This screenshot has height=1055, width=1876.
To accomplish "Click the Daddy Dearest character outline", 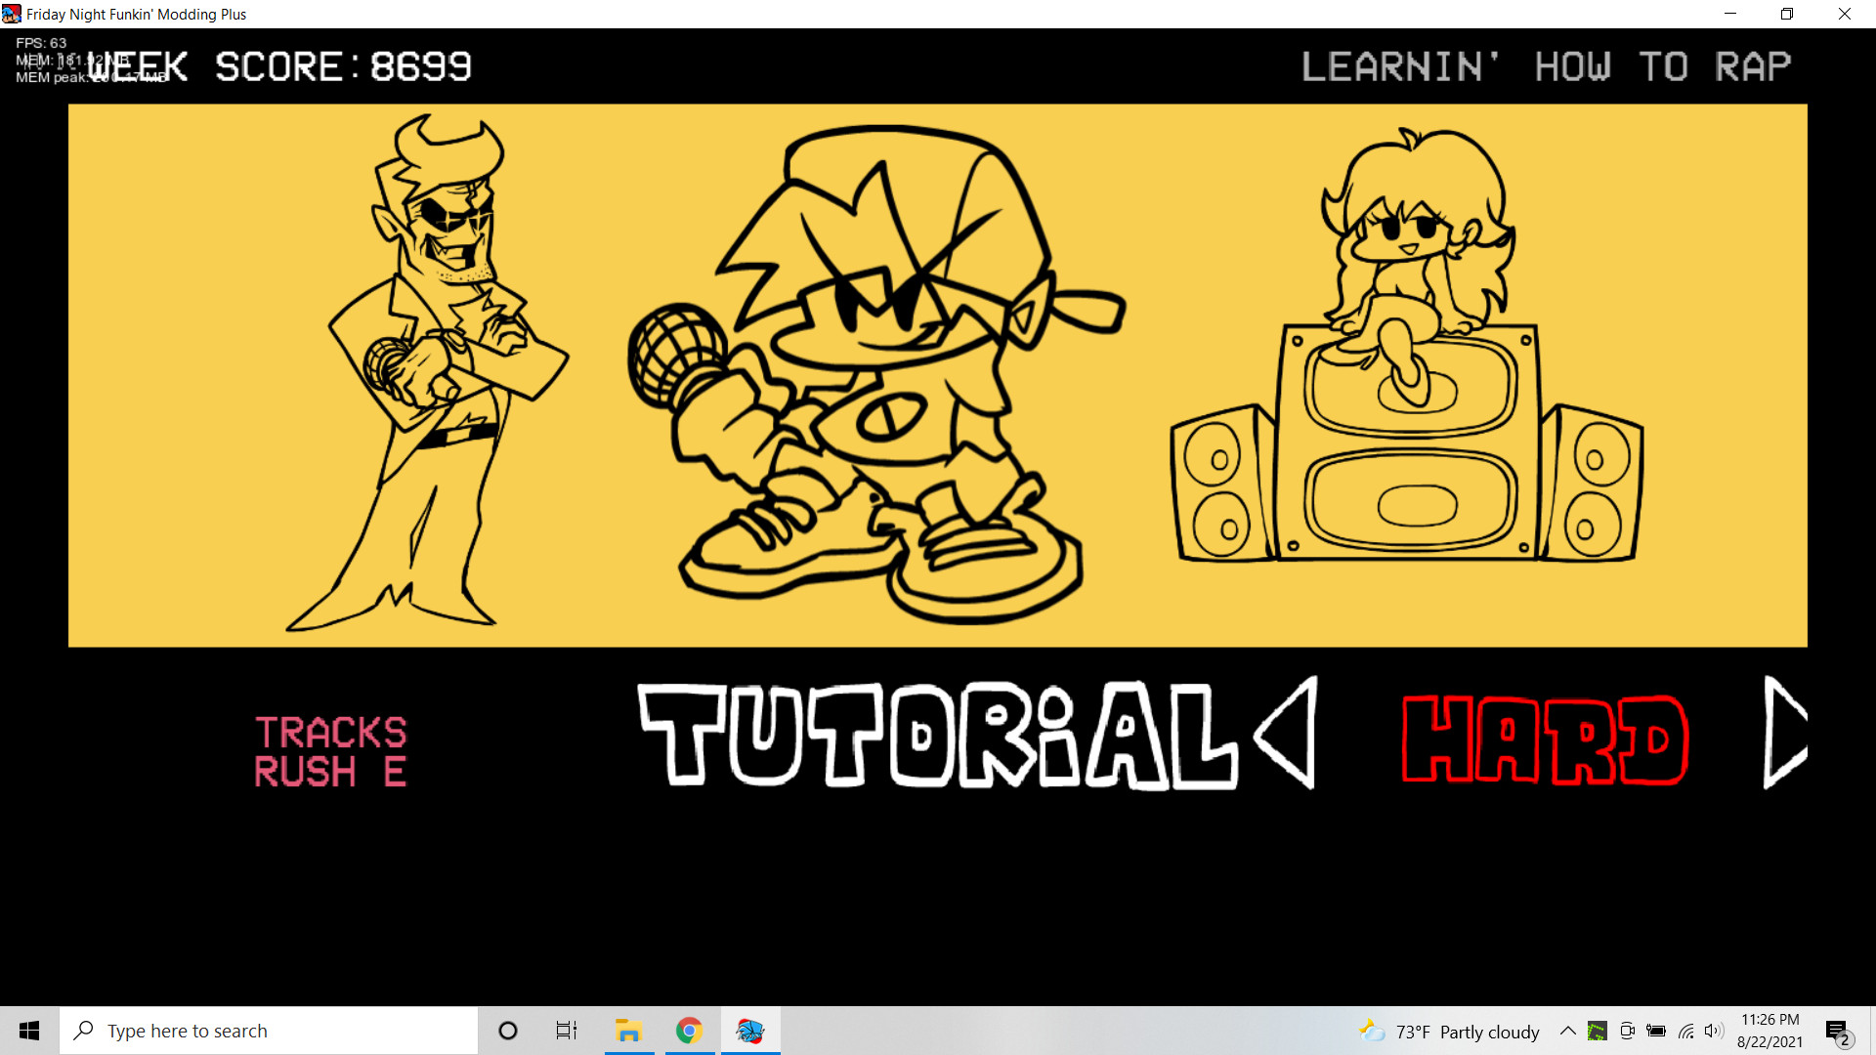I will click(427, 372).
